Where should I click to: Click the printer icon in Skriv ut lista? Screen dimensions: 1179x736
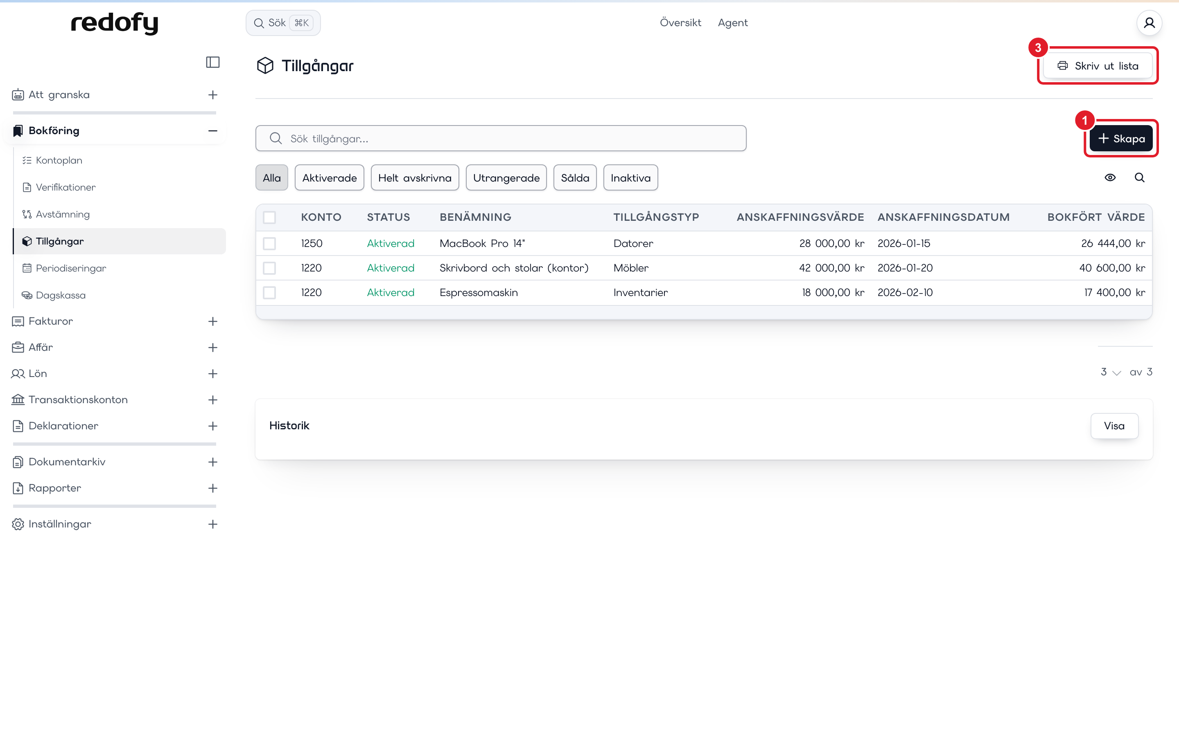coord(1063,66)
